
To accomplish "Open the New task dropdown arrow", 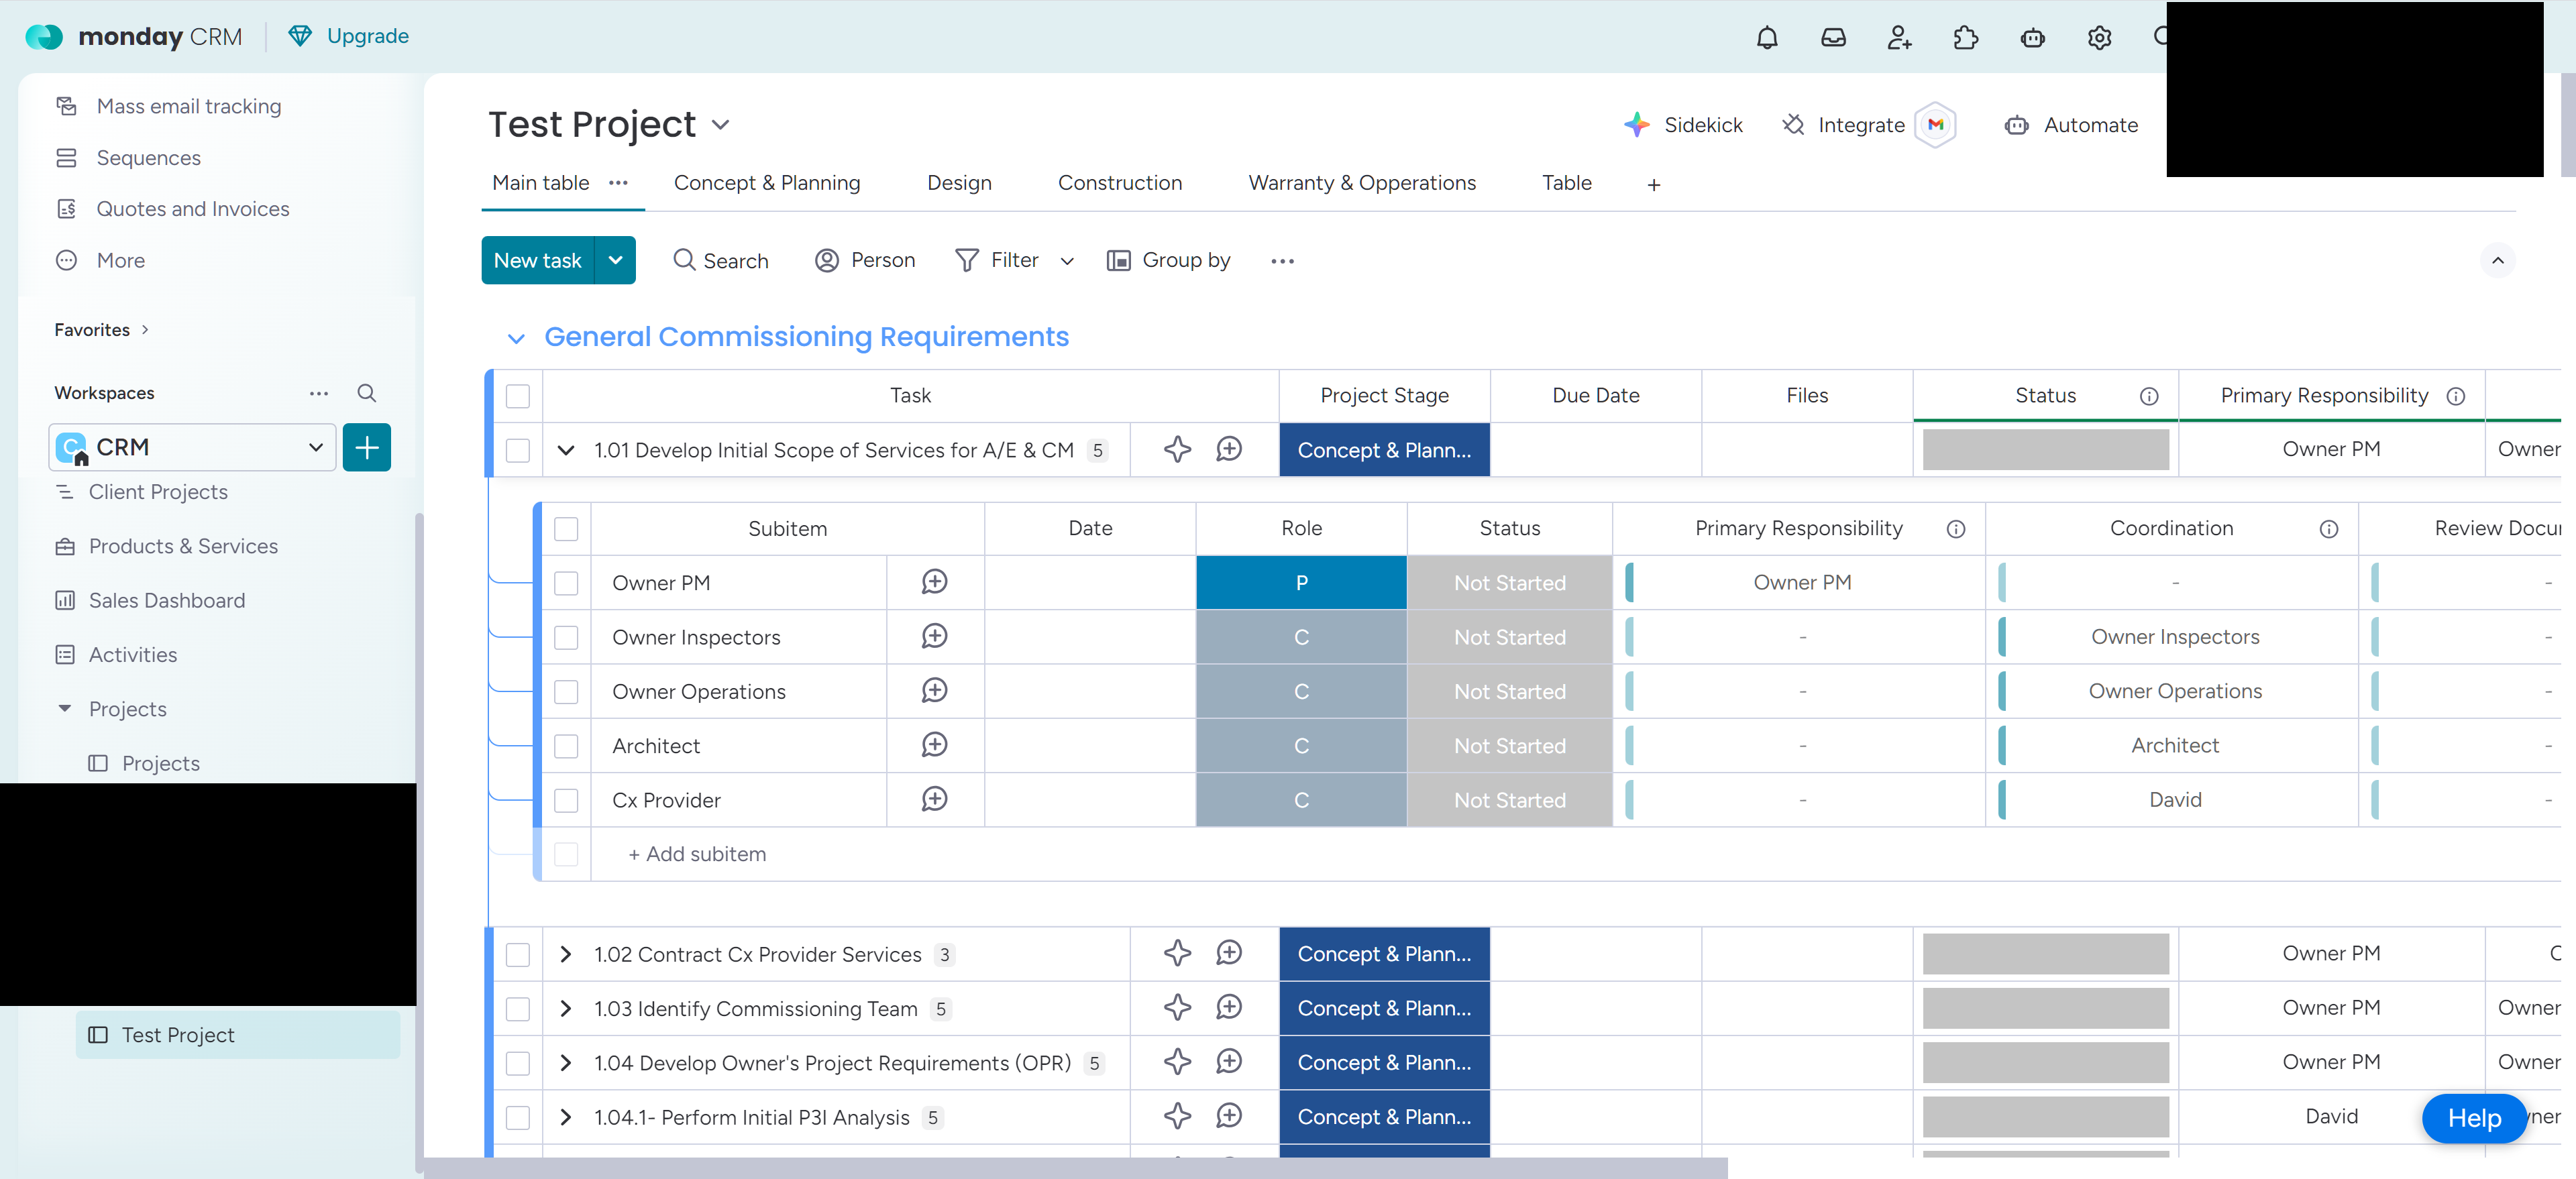I will 615,260.
